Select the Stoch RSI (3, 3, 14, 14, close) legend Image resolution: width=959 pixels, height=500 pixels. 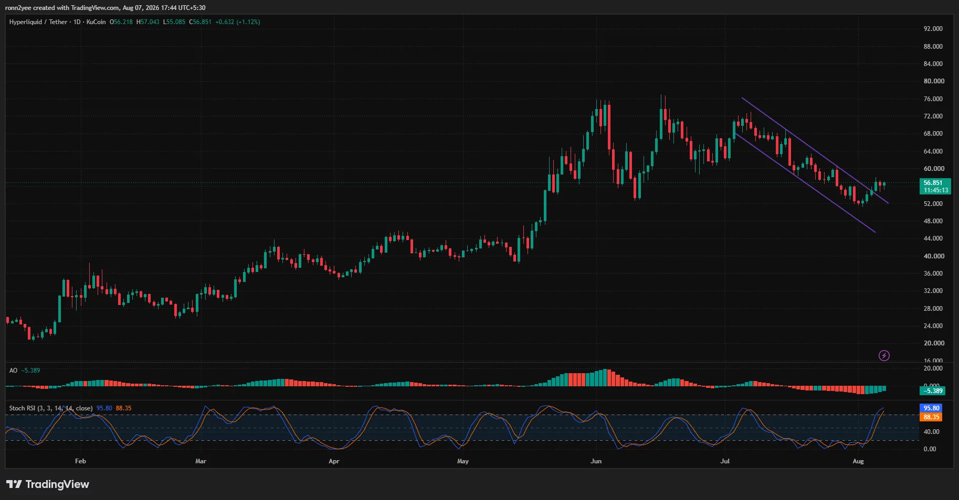click(51, 408)
